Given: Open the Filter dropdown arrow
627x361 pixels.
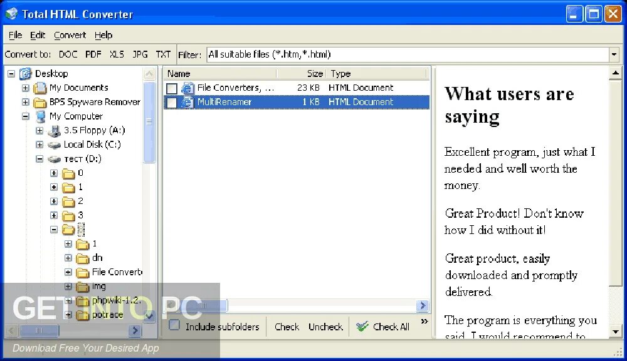Looking at the screenshot, I should [614, 54].
